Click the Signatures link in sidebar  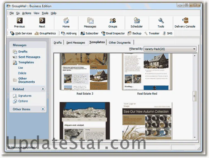(25, 96)
